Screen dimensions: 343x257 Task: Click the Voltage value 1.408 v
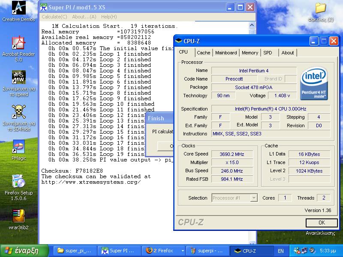click(x=282, y=96)
